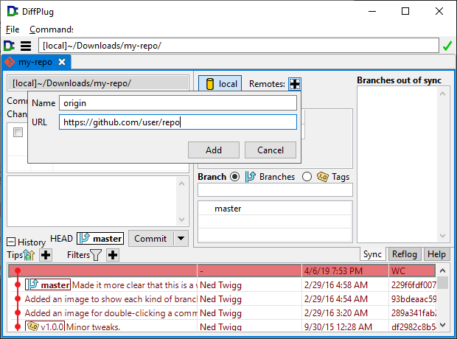Viewport: 457px width, 339px height.
Task: Click the URL input field
Action: 178,122
